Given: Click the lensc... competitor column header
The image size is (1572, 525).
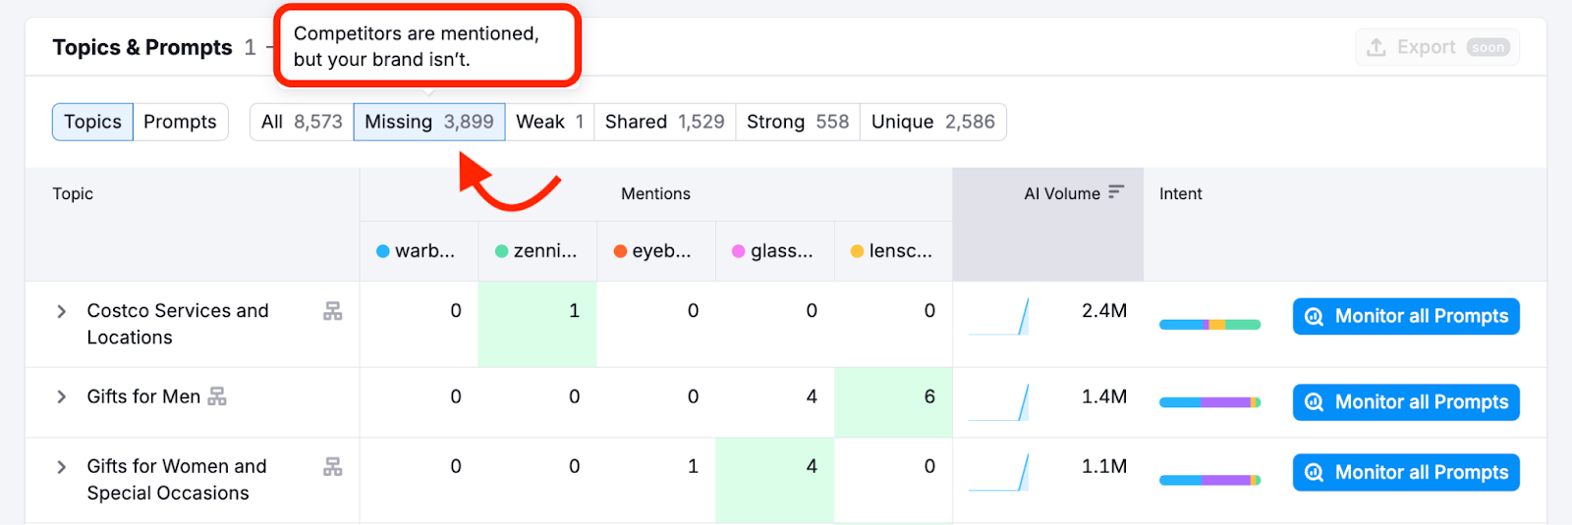Looking at the screenshot, I should coord(892,251).
